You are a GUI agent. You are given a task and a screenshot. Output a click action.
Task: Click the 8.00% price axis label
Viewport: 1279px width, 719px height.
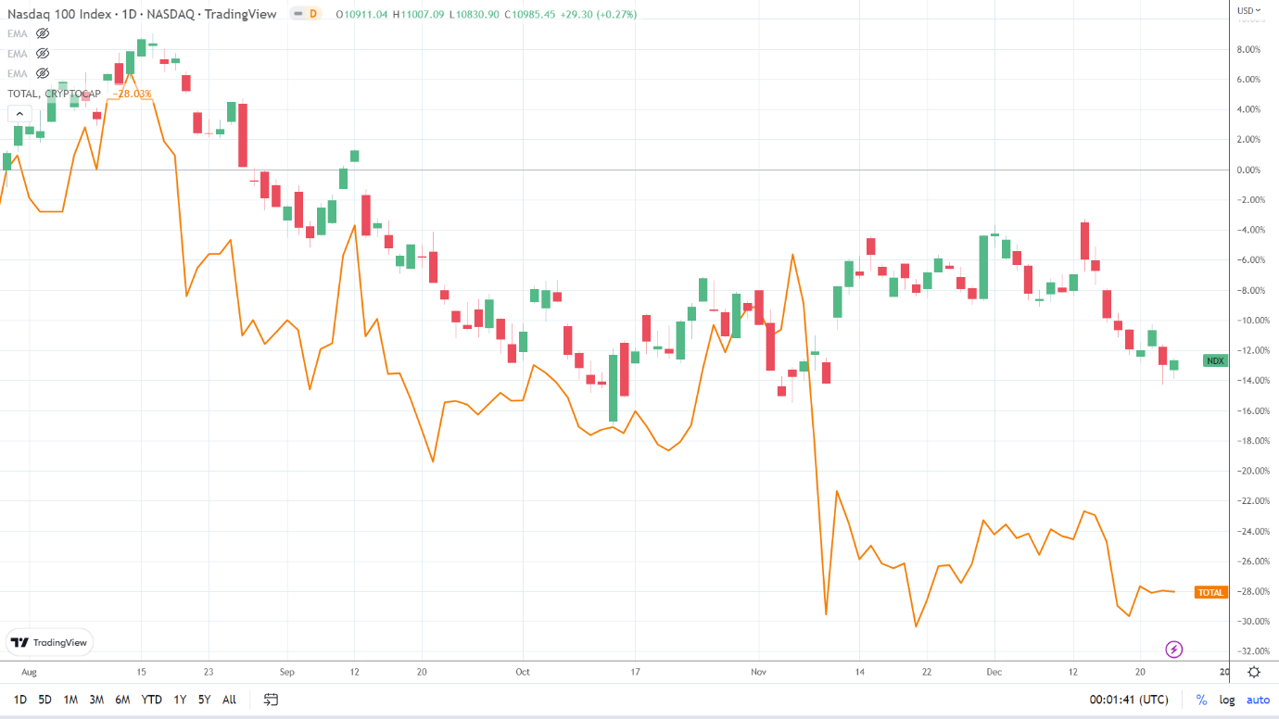point(1247,49)
